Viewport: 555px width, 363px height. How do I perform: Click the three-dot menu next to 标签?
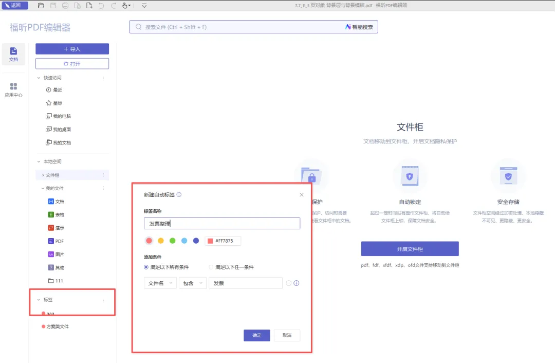point(103,300)
